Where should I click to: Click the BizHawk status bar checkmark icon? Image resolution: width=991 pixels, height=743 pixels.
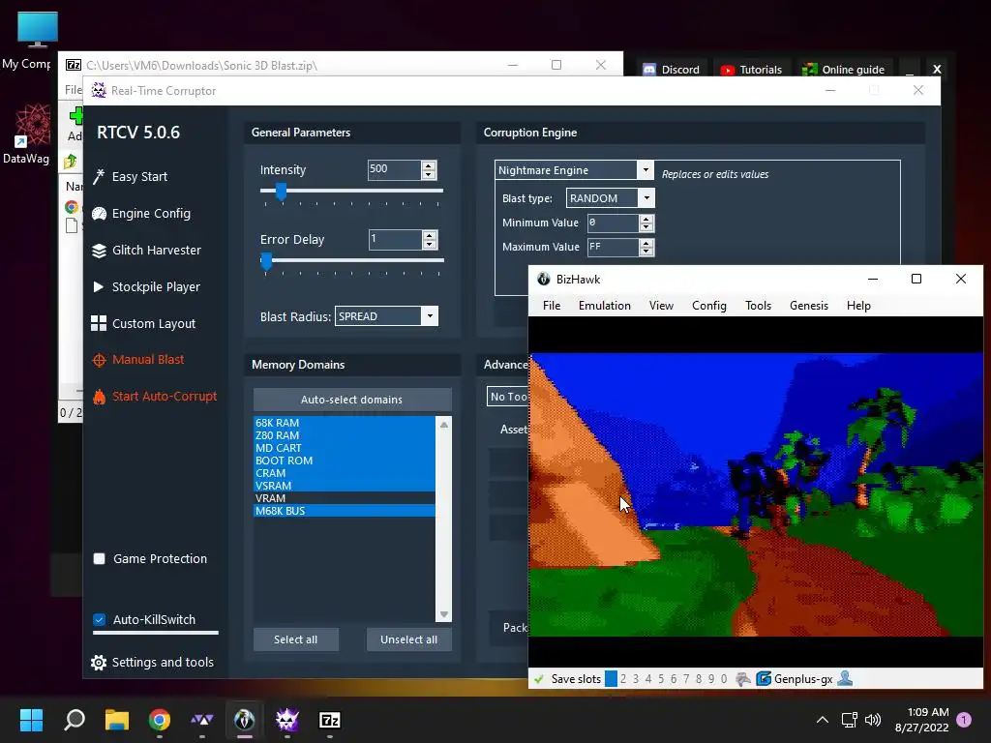[539, 679]
